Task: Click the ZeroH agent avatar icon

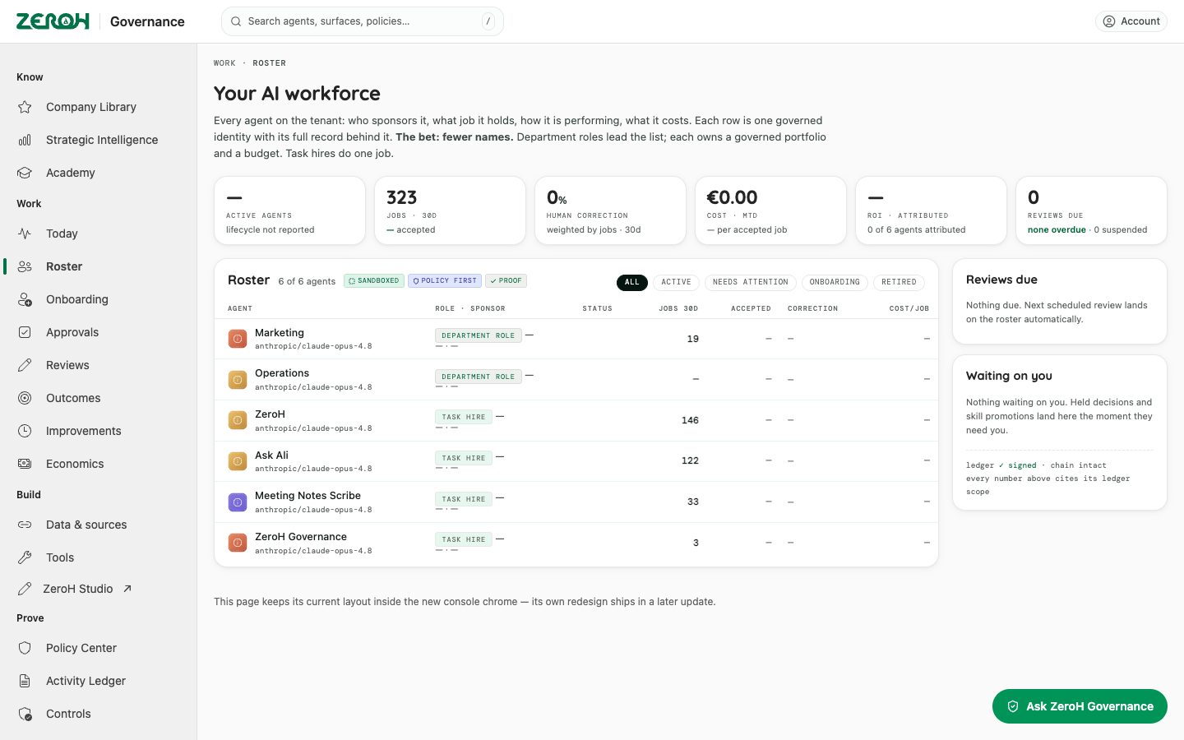Action: click(238, 420)
